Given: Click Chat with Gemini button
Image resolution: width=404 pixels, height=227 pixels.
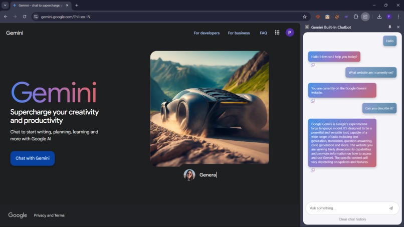Looking at the screenshot, I should click(x=33, y=158).
